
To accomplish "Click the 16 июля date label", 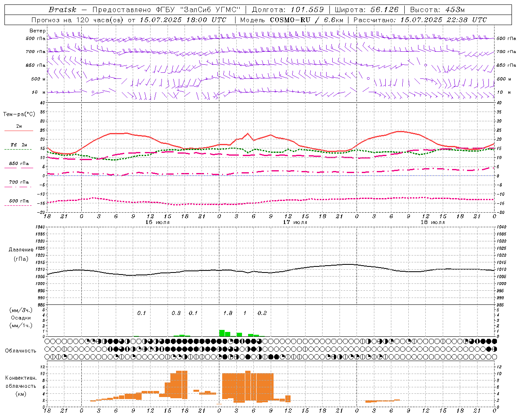I will tap(157, 222).
